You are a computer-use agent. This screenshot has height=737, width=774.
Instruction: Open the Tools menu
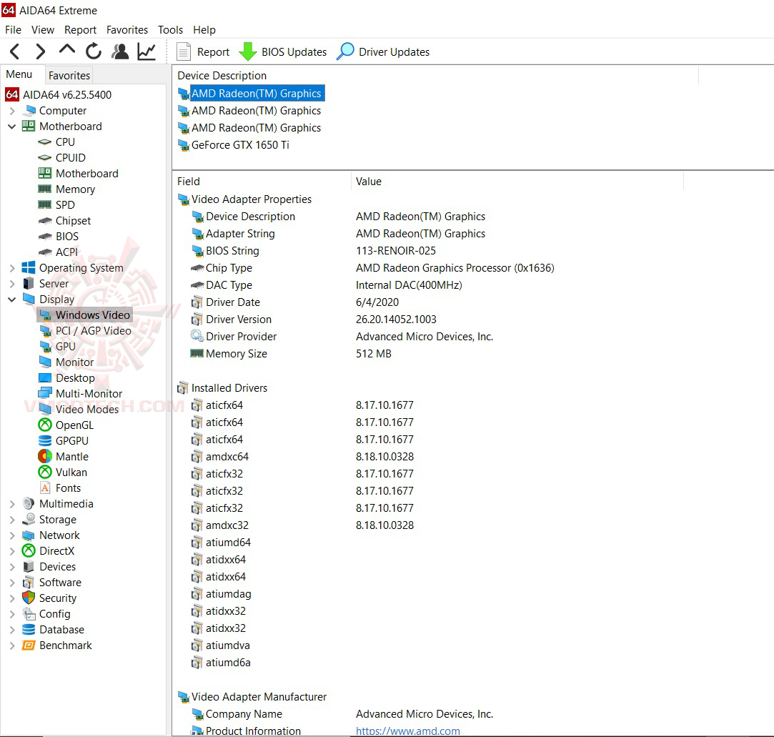click(170, 29)
